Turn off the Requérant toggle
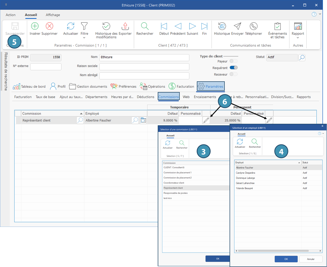327x267 pixels. pyautogui.click(x=233, y=68)
